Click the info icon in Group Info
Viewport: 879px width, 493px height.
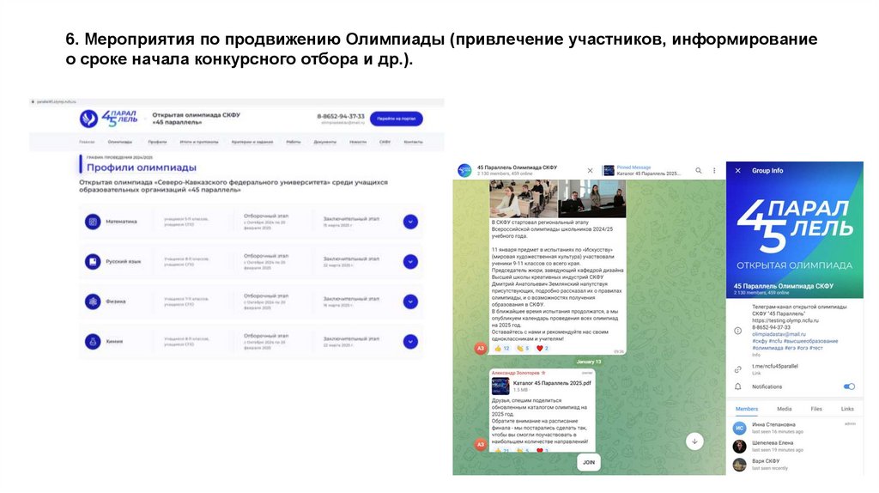(737, 331)
